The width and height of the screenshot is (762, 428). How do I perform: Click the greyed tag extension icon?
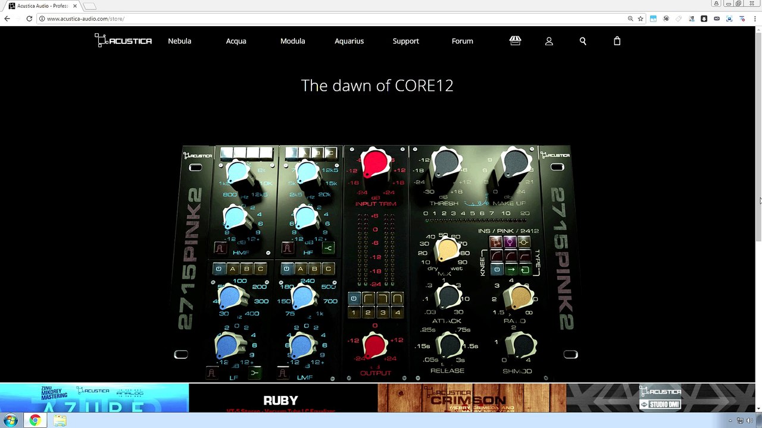tap(679, 18)
